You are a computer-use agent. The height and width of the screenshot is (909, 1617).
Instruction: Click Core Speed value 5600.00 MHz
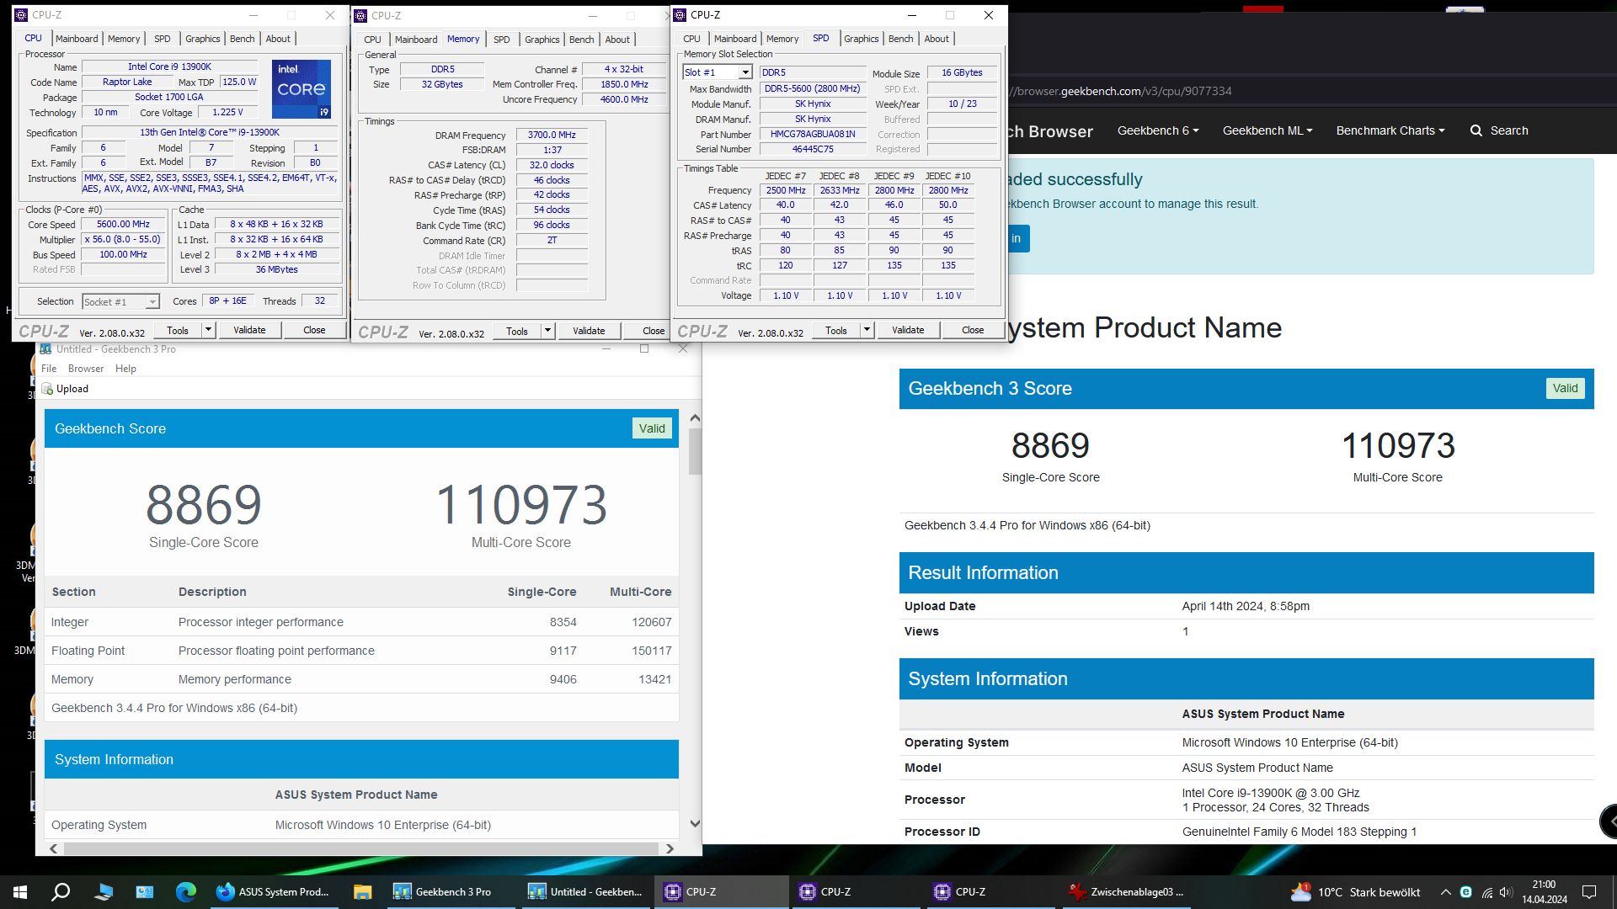coord(123,225)
